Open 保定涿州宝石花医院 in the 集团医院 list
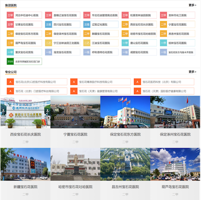The height and width of the screenshot is (200, 201). coord(63,34)
